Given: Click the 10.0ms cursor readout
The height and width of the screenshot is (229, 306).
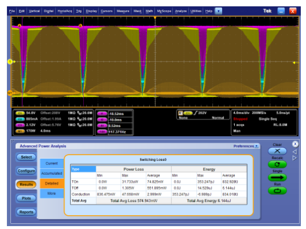Looking at the screenshot, I should pyautogui.click(x=120, y=120).
